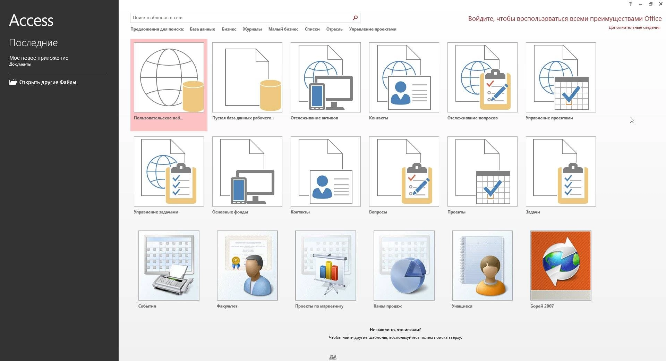The image size is (666, 361).
Task: Search suggestion 'Бизнес'
Action: 229,29
